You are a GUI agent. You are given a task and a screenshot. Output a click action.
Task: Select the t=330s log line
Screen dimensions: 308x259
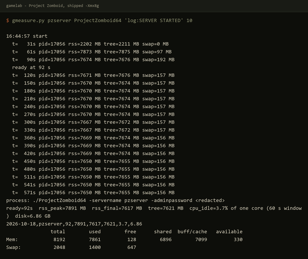(93, 130)
